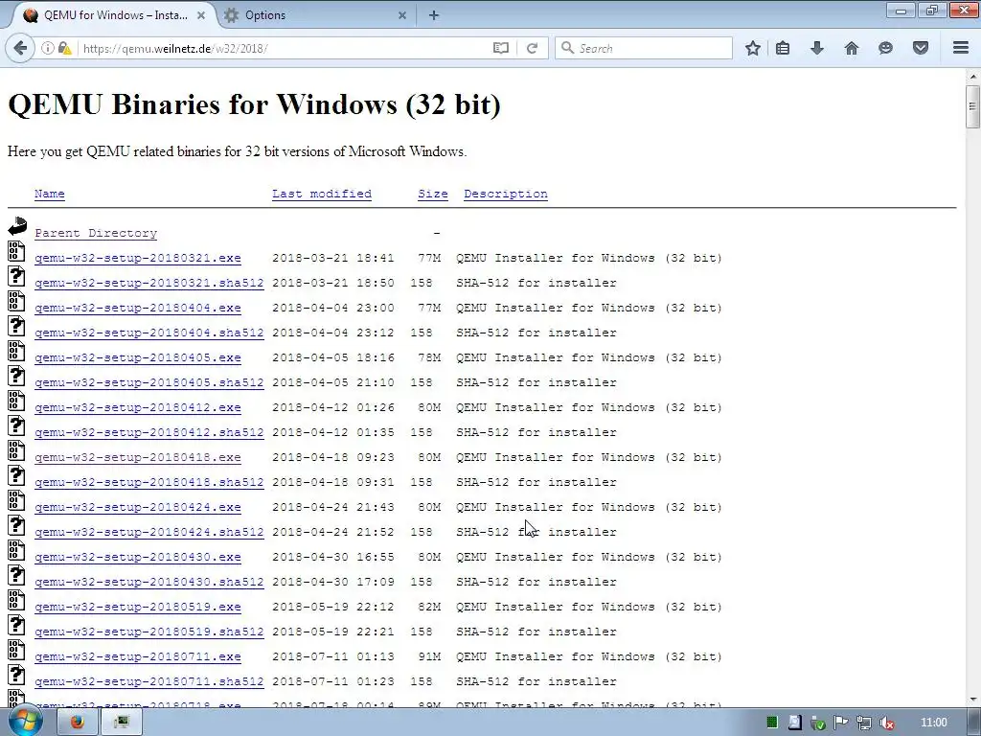Screen dimensions: 981x736
Task: Click the vertical scrollbar thumb
Action: (x=973, y=106)
